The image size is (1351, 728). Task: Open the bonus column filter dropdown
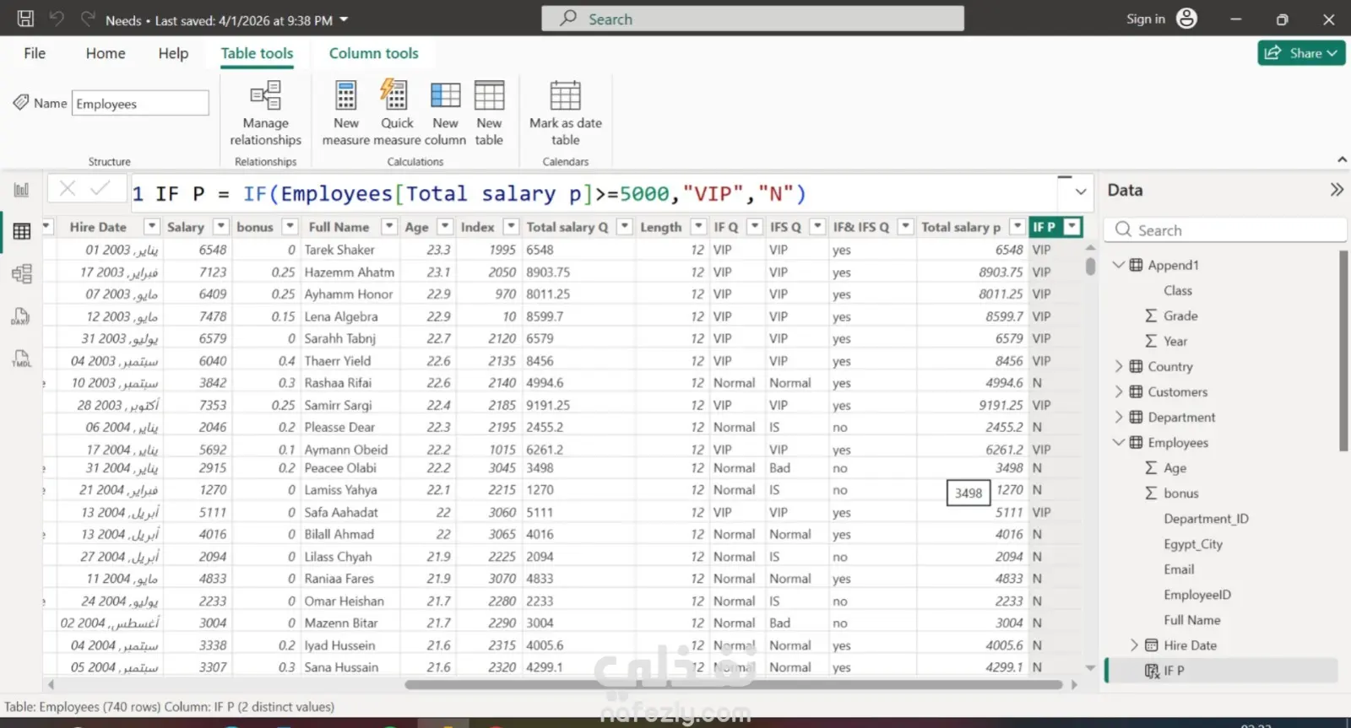(x=290, y=226)
